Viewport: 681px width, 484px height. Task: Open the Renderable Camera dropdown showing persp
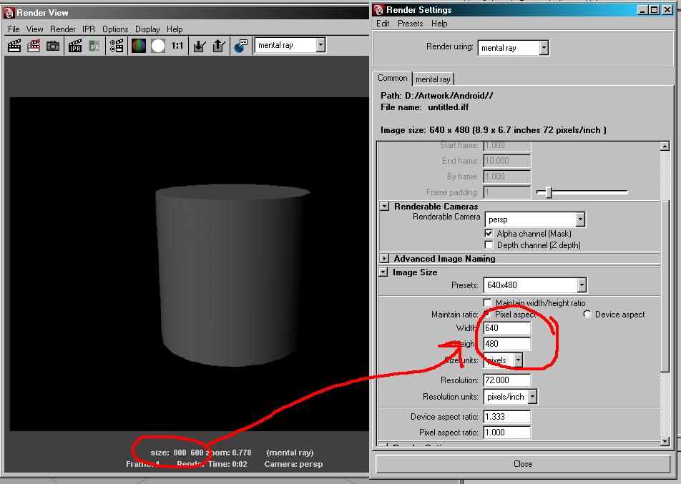(x=535, y=219)
